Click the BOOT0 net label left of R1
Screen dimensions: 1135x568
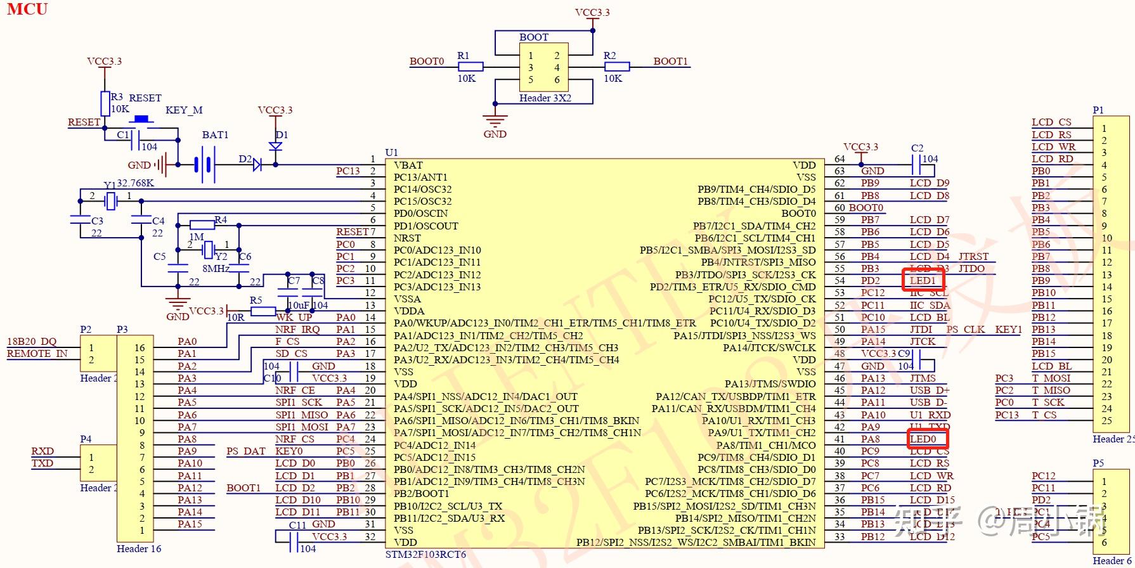427,61
